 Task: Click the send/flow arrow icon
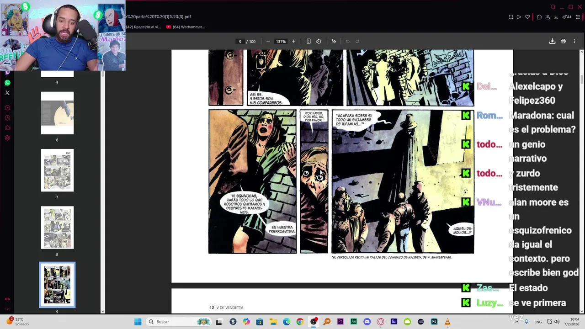pyautogui.click(x=519, y=17)
